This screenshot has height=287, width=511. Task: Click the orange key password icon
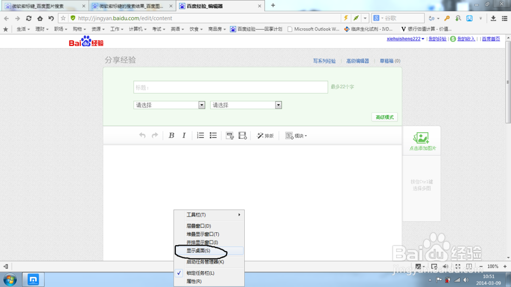pos(447,18)
